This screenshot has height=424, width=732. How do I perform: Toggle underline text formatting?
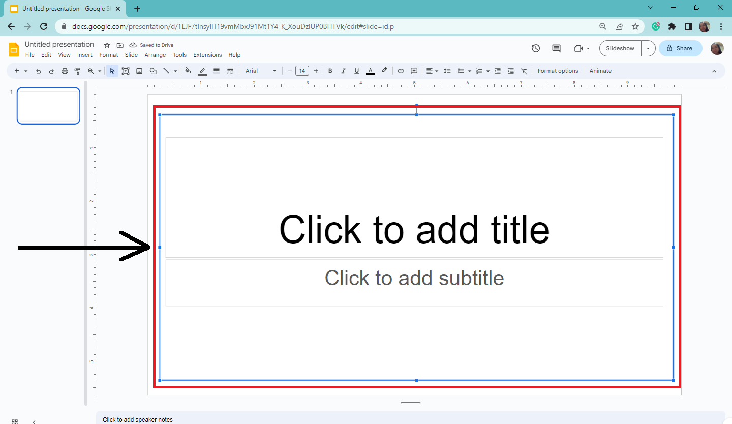point(356,71)
